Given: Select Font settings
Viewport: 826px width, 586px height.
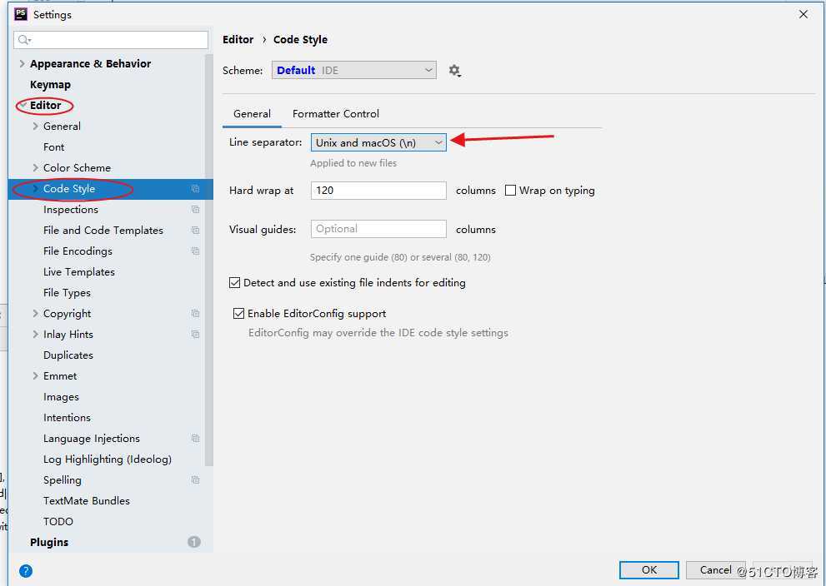Looking at the screenshot, I should (53, 147).
